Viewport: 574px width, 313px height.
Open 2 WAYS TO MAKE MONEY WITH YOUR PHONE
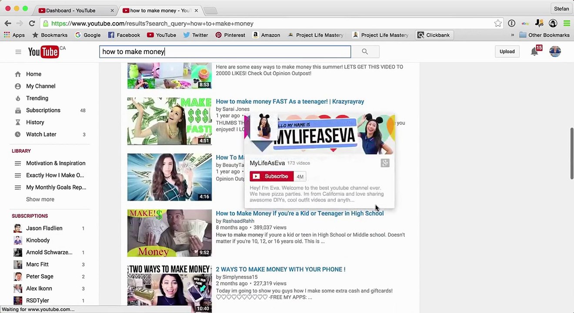pos(280,270)
